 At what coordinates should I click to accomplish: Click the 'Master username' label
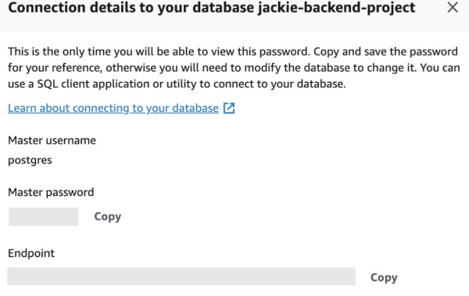(52, 141)
